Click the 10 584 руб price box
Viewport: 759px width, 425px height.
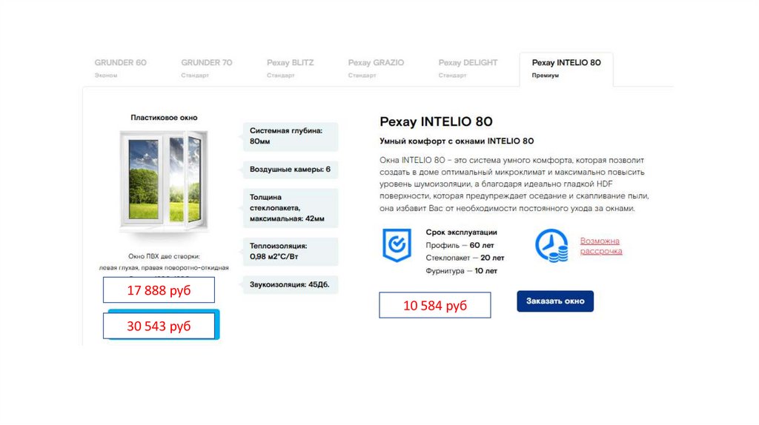pos(434,305)
